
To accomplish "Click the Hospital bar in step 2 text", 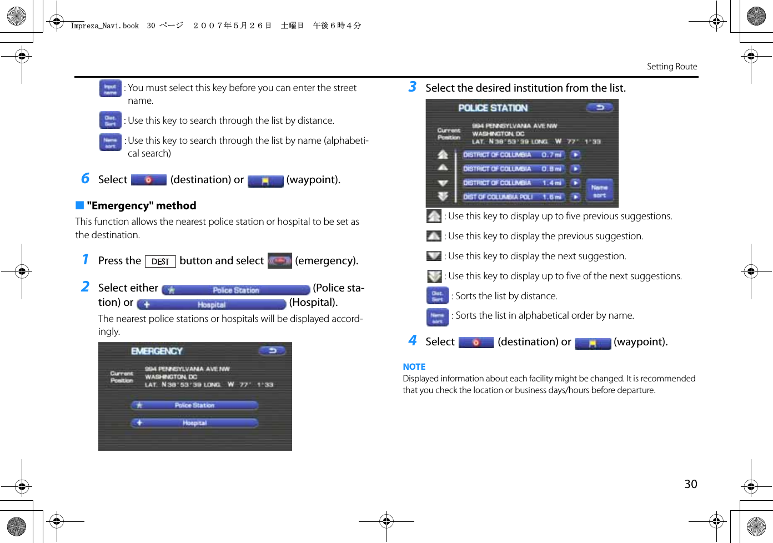I will click(211, 304).
